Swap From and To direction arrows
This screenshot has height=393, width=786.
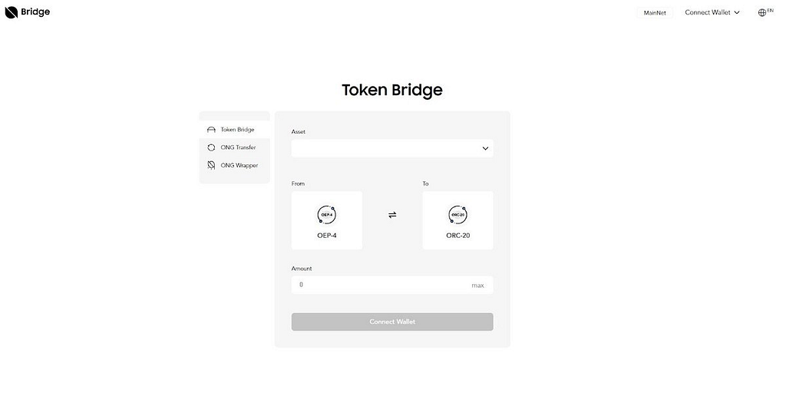pyautogui.click(x=392, y=215)
